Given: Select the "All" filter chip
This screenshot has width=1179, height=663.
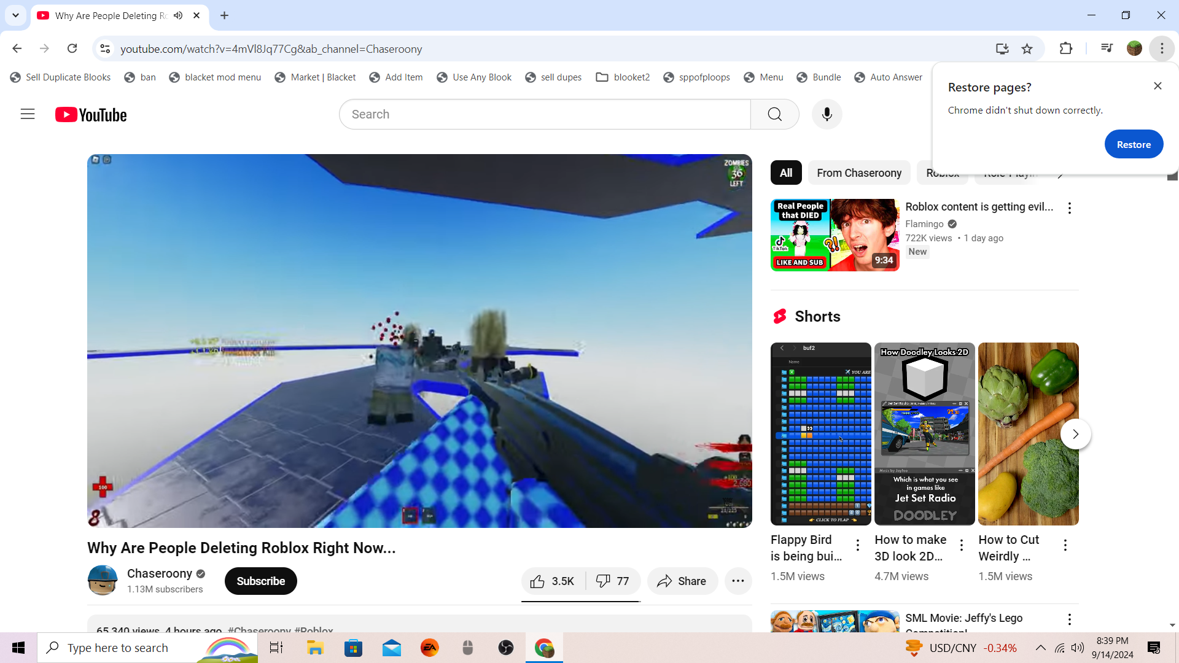Looking at the screenshot, I should click(785, 173).
